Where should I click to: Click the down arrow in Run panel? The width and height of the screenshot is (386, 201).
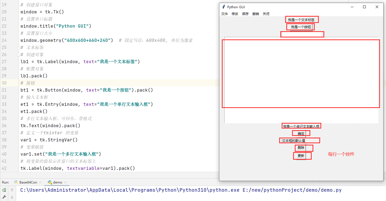(x=12, y=197)
